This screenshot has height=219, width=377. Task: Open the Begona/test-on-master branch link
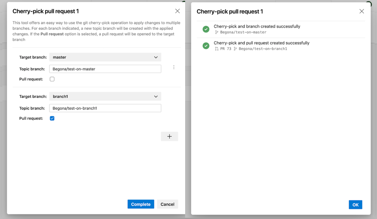coord(243,32)
